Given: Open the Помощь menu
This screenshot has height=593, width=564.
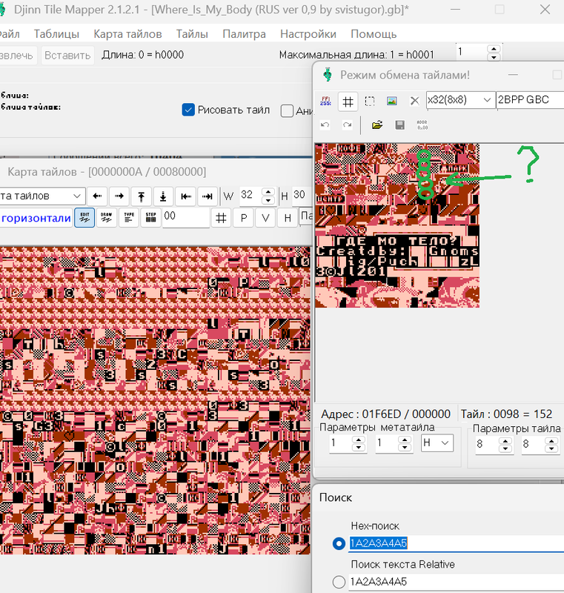Looking at the screenshot, I should (374, 34).
